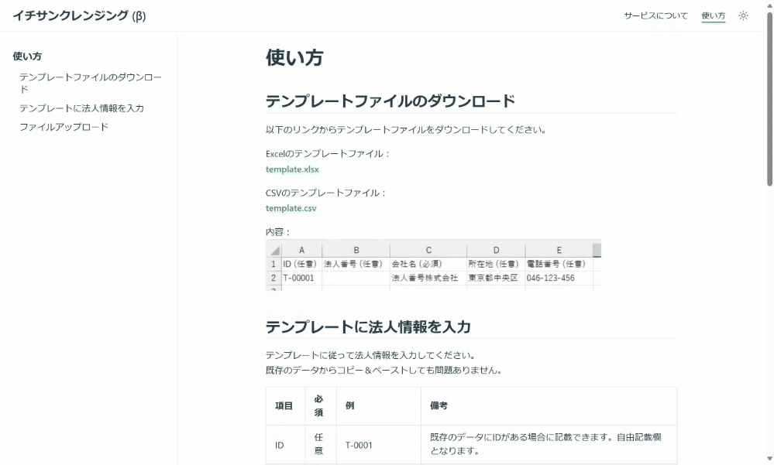The height and width of the screenshot is (465, 774).
Task: Click the 備考 table column header
Action: pyautogui.click(x=439, y=405)
